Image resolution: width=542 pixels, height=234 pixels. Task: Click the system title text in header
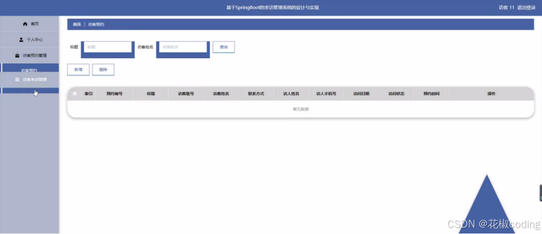(x=272, y=8)
